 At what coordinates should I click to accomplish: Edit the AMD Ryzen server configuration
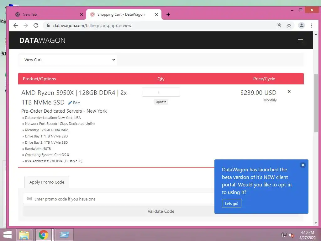pyautogui.click(x=74, y=103)
